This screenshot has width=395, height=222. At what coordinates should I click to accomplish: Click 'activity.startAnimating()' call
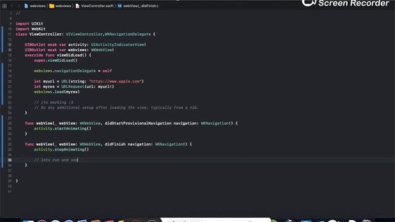62,129
